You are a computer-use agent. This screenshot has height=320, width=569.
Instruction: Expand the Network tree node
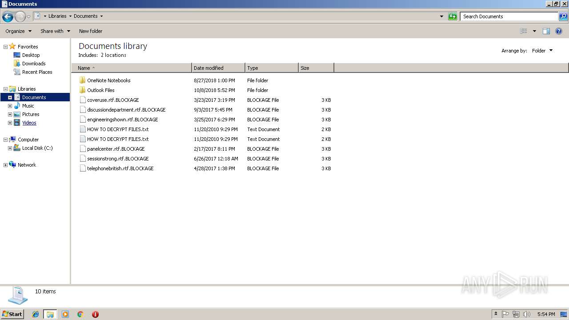point(5,165)
